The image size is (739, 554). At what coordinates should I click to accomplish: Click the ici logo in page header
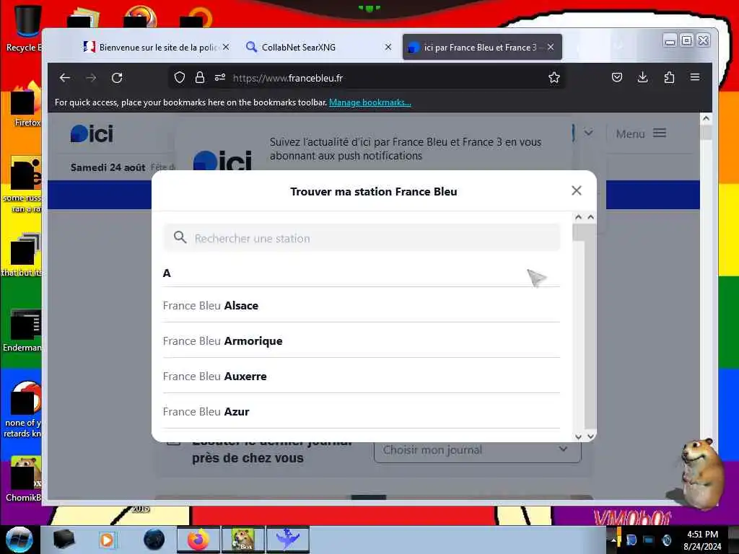pos(92,133)
